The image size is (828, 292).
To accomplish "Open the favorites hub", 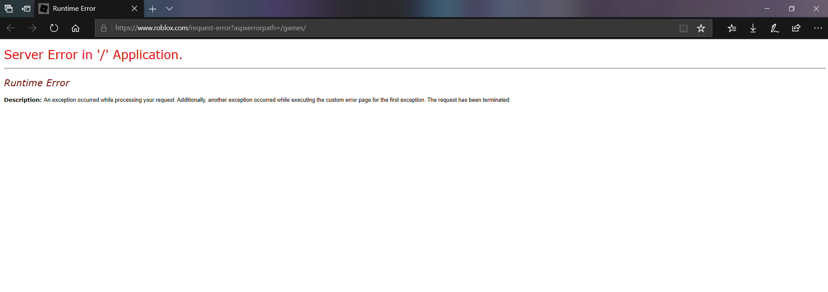I will [732, 28].
